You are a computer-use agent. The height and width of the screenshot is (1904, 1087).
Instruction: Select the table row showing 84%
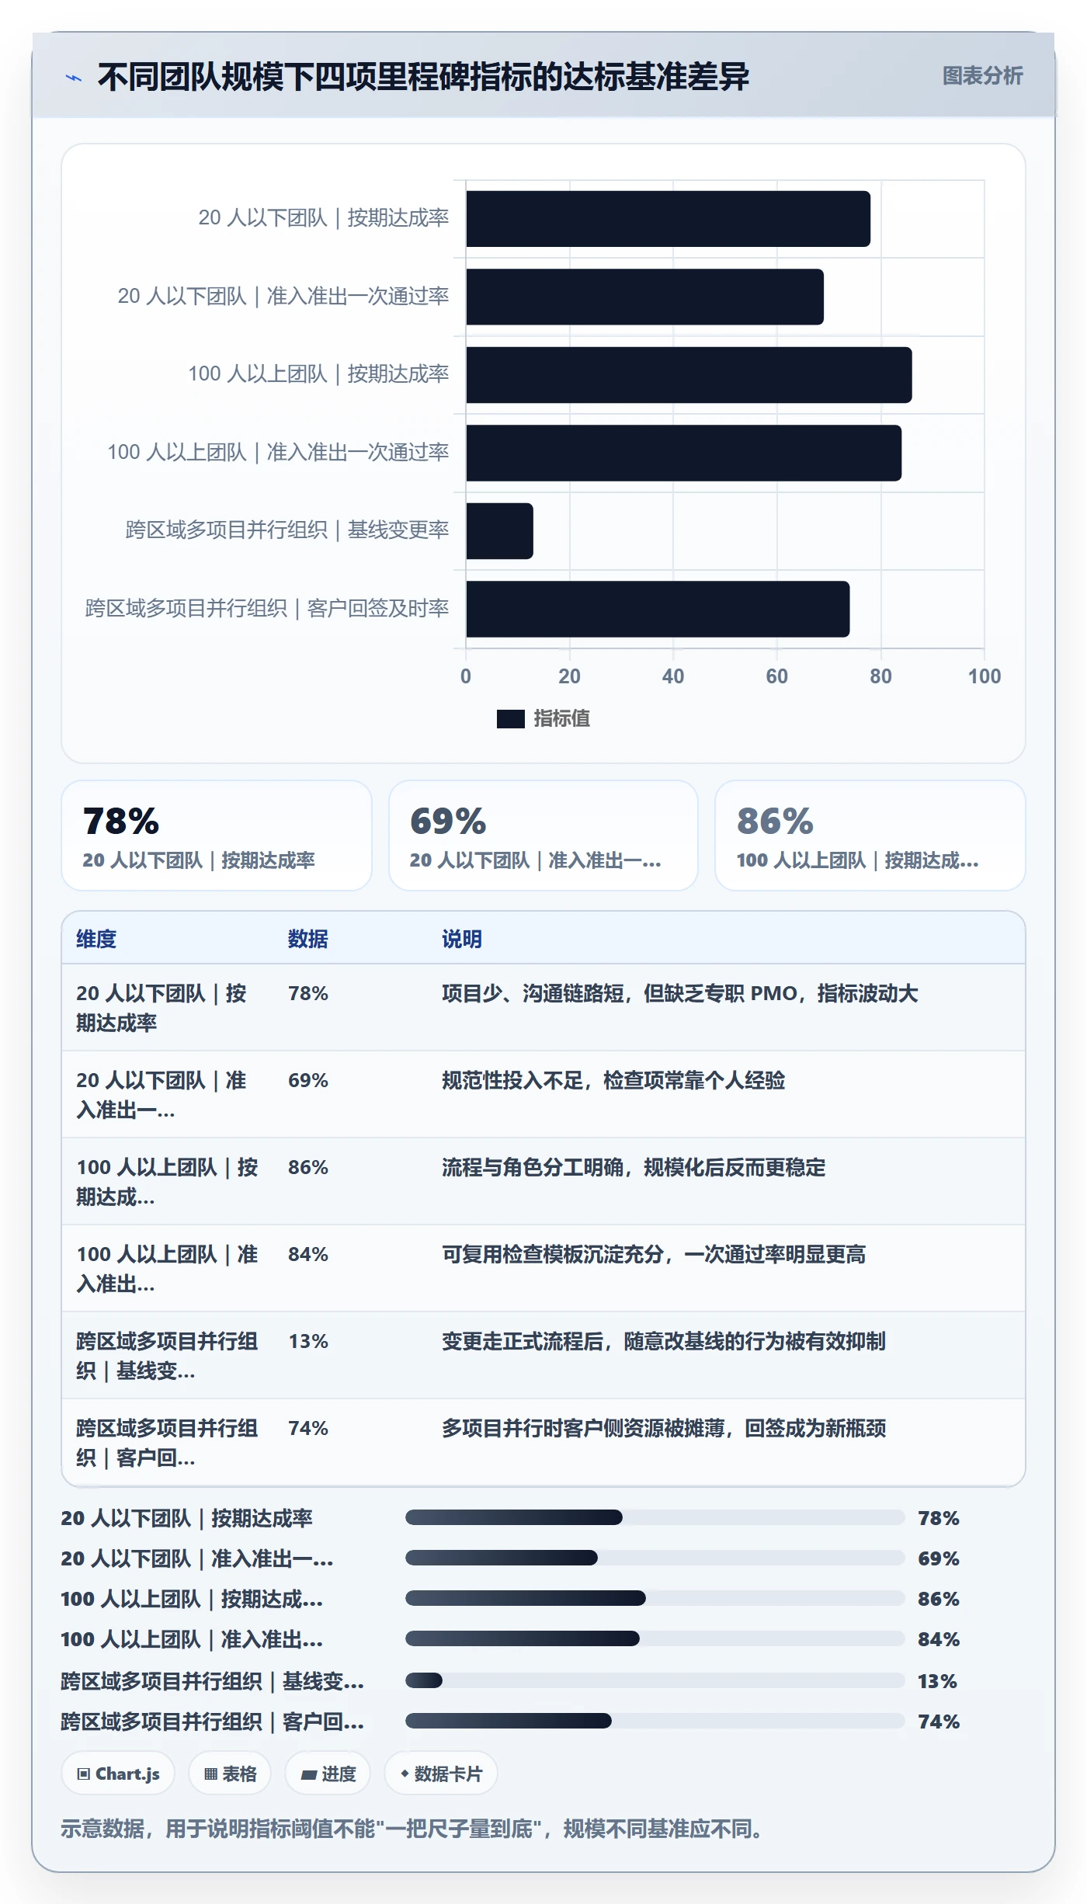point(543,1269)
